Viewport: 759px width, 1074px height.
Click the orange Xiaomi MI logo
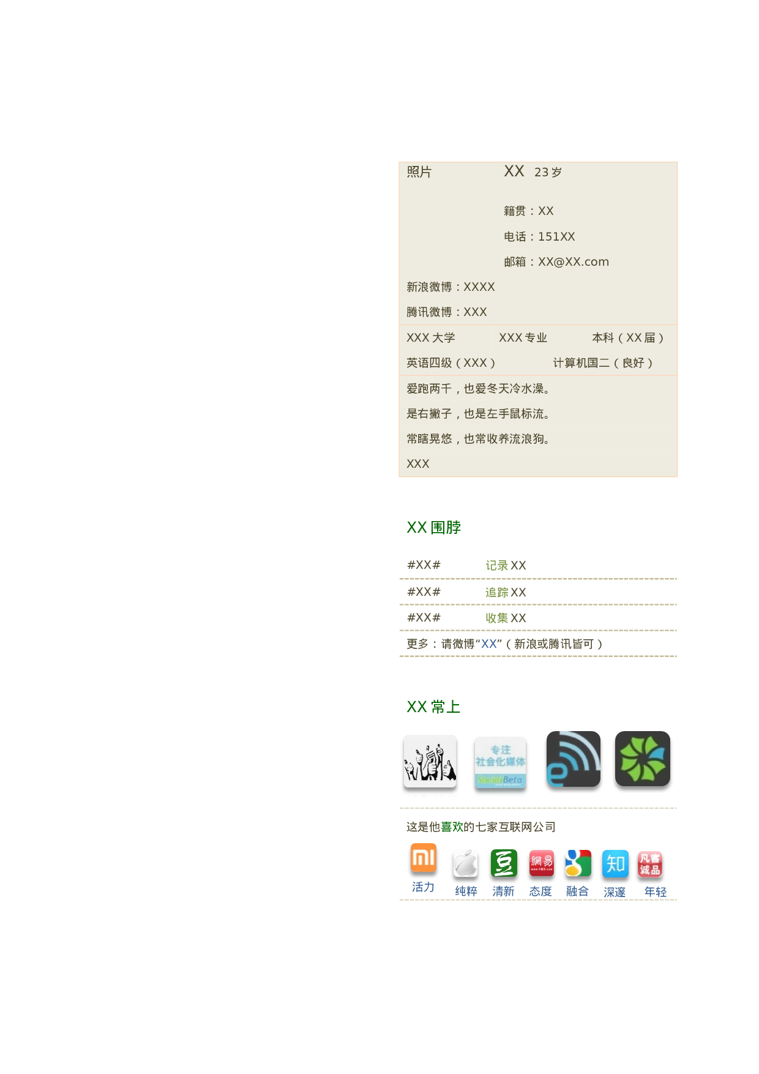tap(424, 857)
